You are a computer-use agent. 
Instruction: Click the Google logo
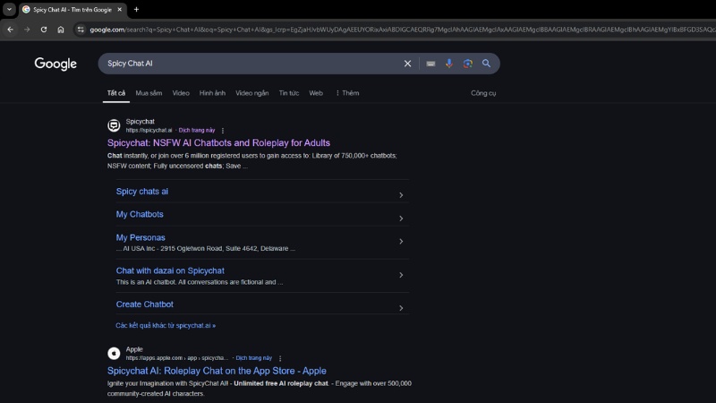pyautogui.click(x=55, y=64)
